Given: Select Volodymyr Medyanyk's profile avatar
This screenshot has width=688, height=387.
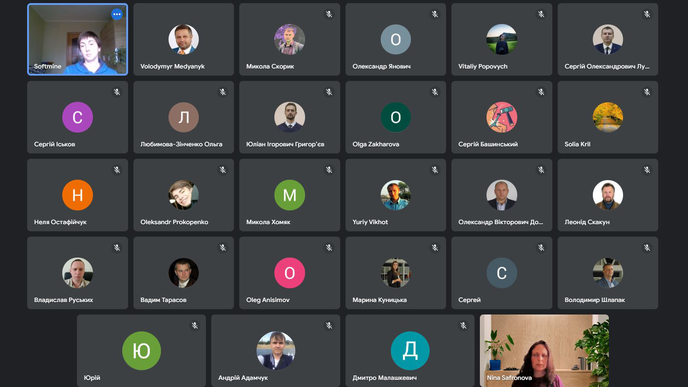Looking at the screenshot, I should click(184, 39).
